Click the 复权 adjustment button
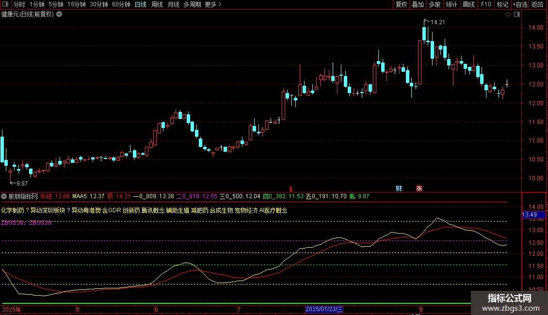This screenshot has height=315, width=548. [x=402, y=4]
